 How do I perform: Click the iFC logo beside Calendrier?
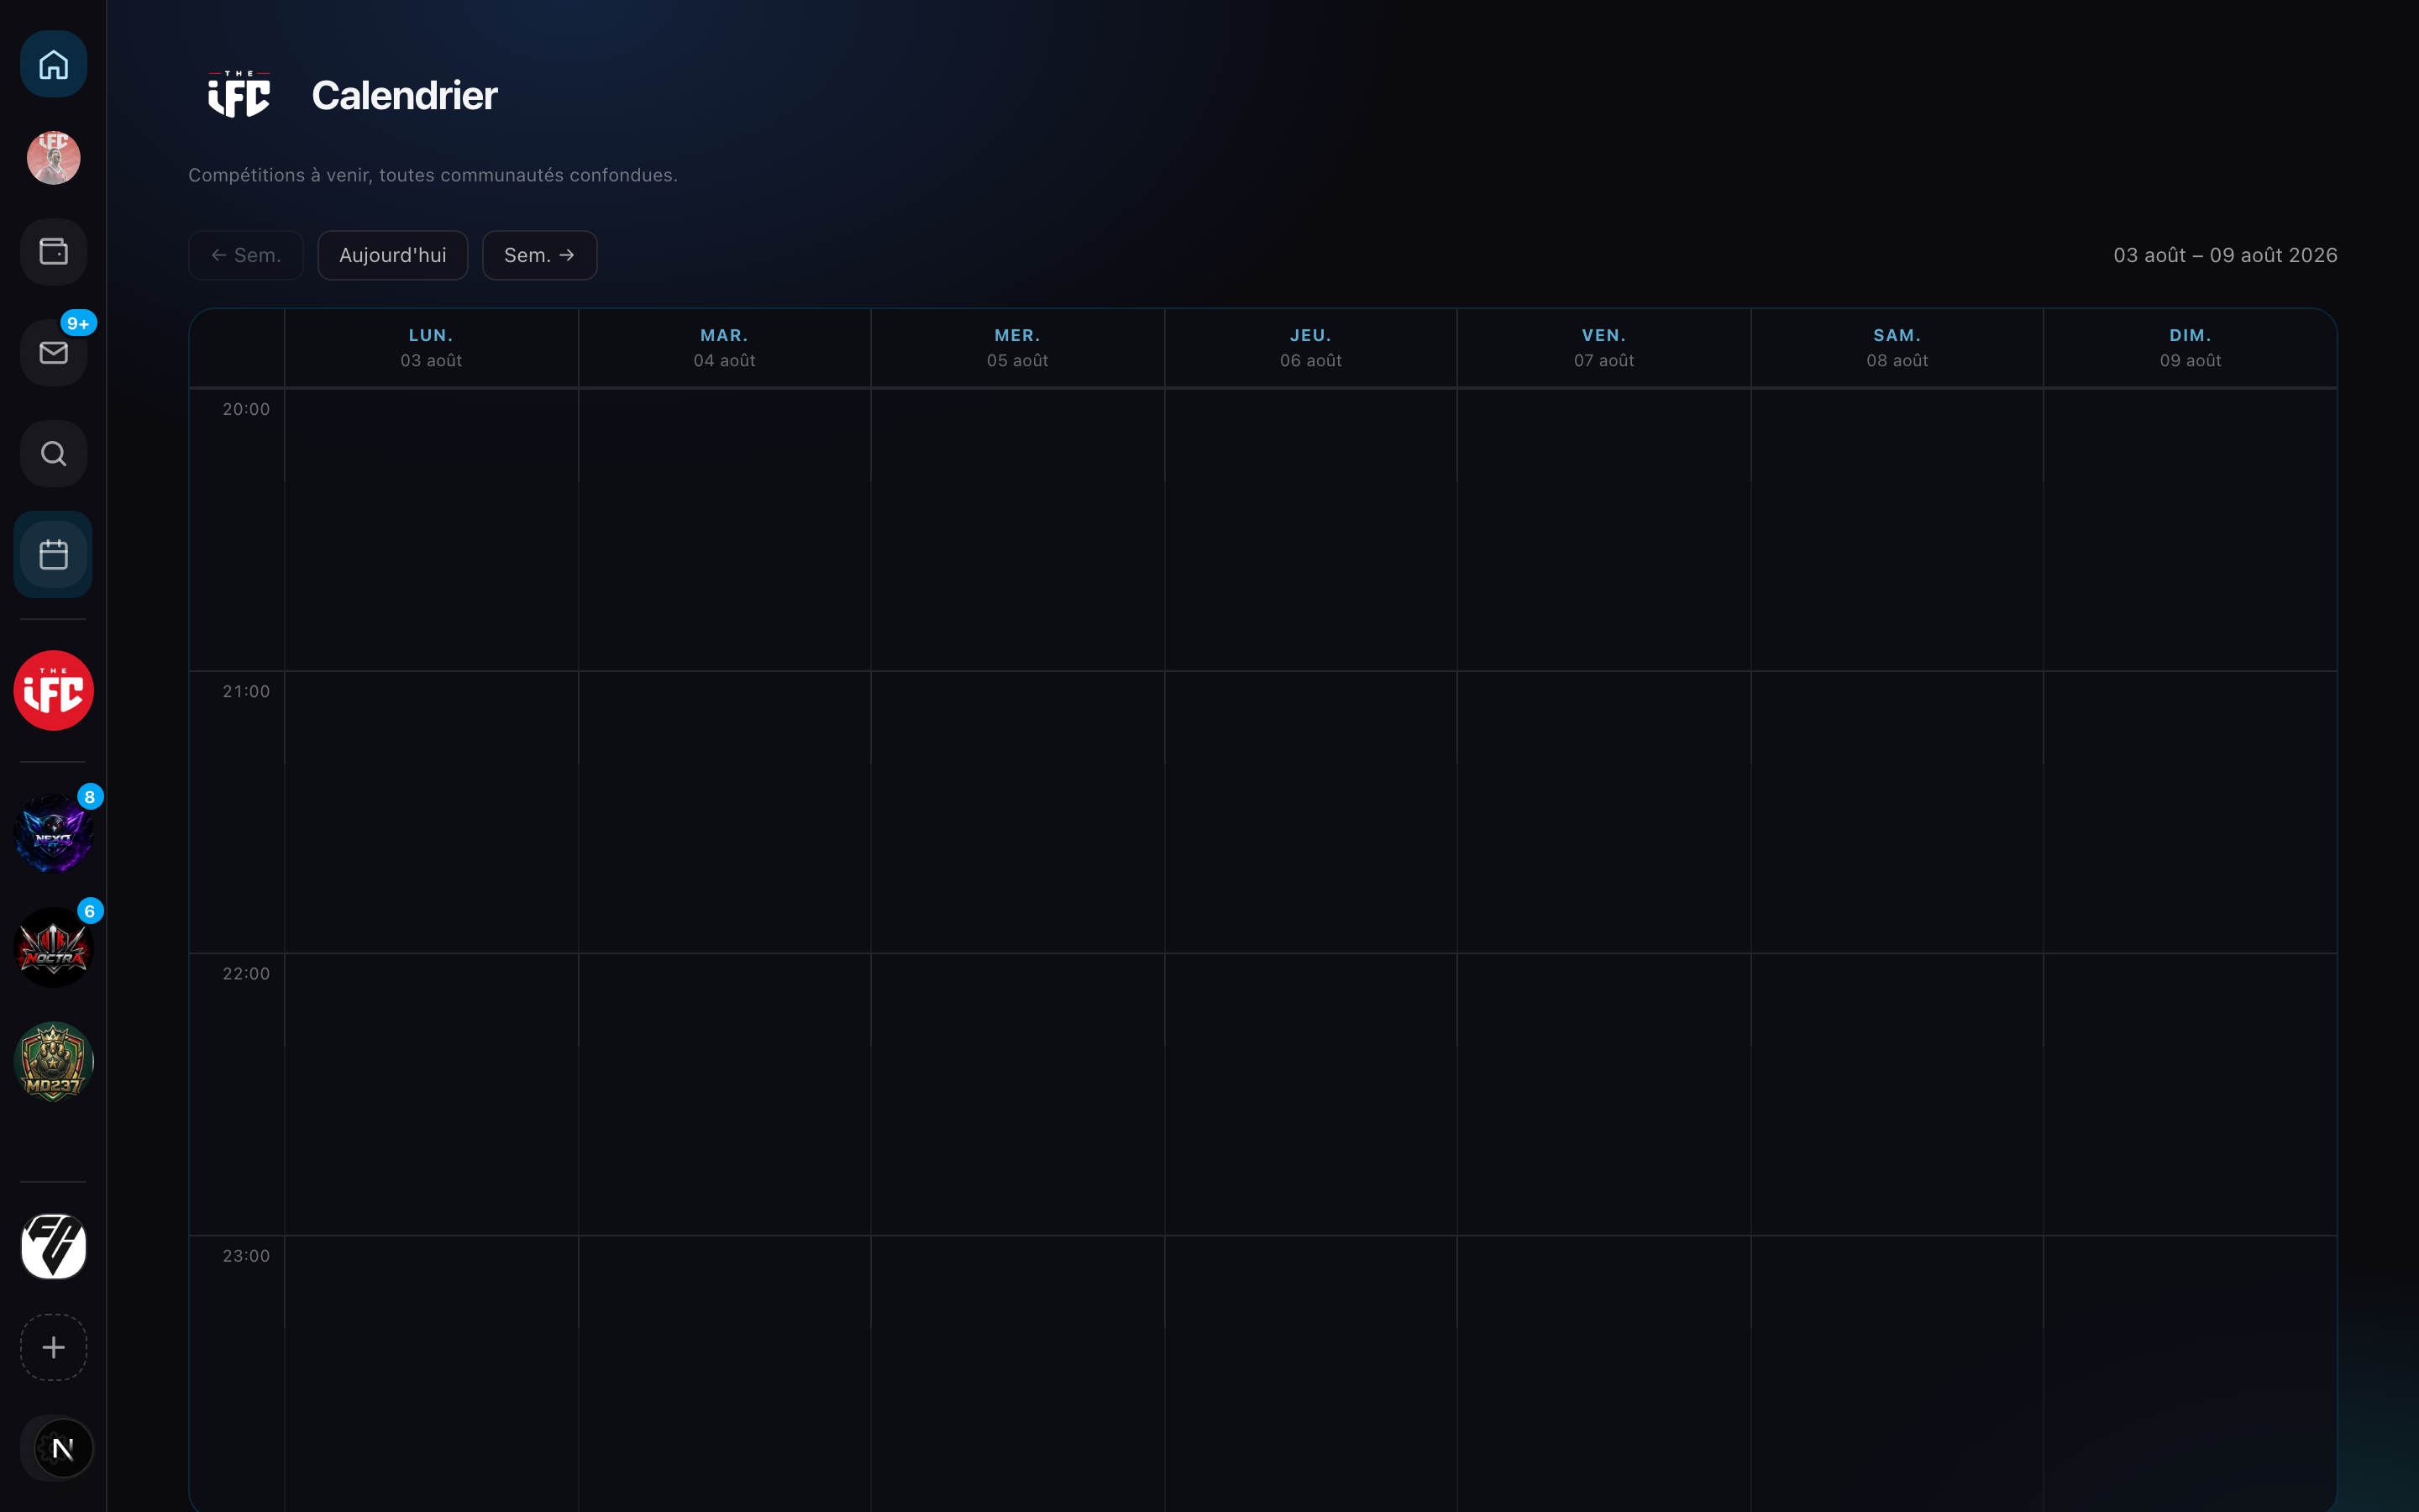pyautogui.click(x=239, y=95)
